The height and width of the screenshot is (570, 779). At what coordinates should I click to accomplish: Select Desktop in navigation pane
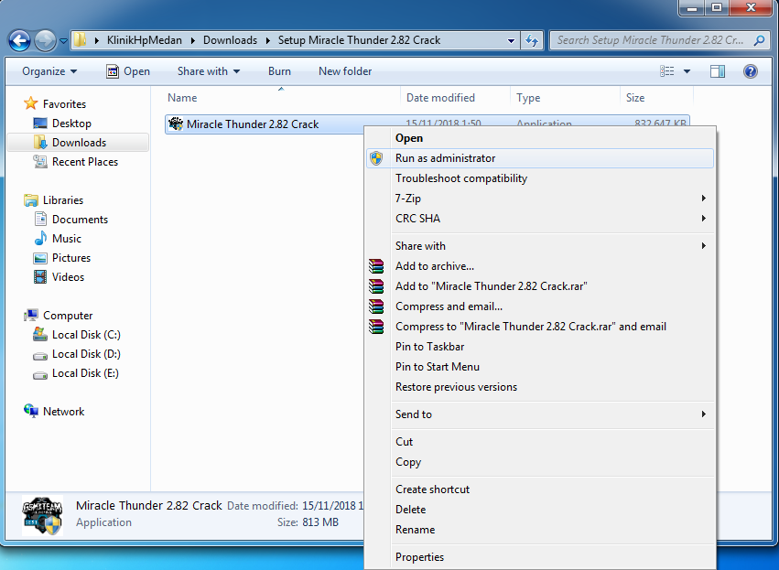(62, 124)
